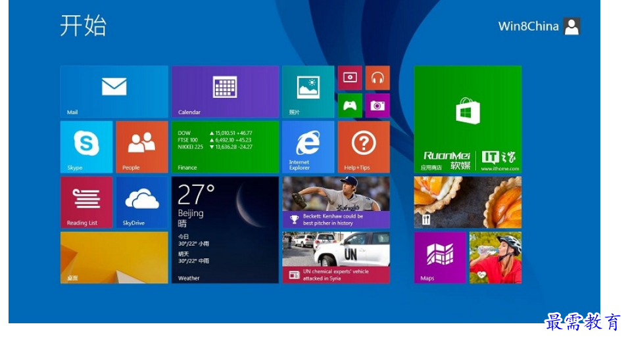The height and width of the screenshot is (343, 626).
Task: Open the Desktop tile labeled 桌面
Action: click(x=114, y=258)
